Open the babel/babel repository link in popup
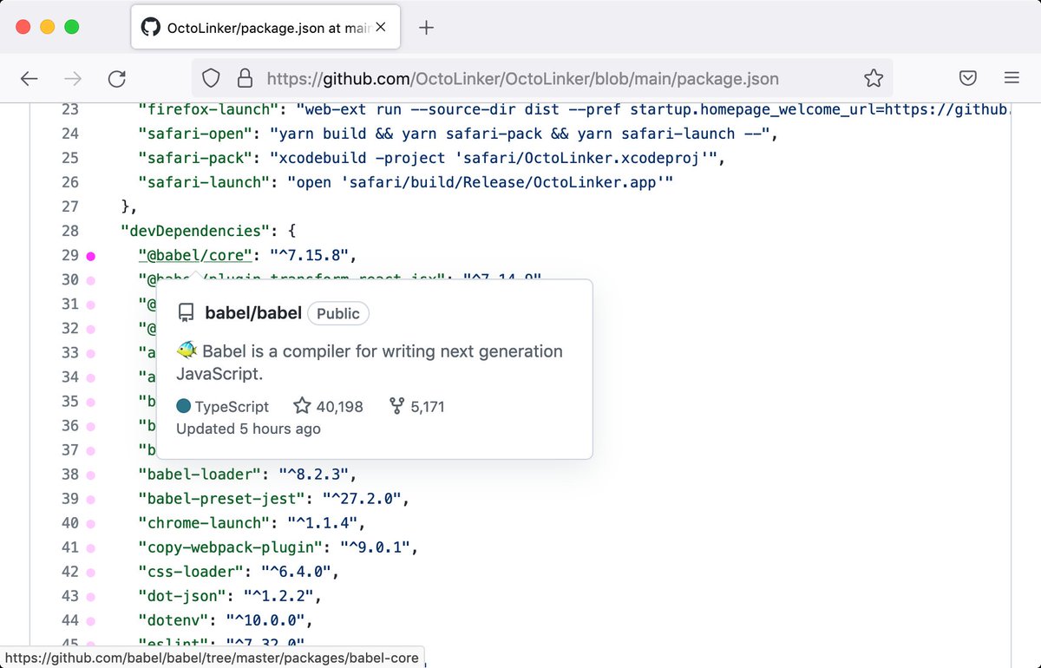The image size is (1041, 668). coord(253,313)
